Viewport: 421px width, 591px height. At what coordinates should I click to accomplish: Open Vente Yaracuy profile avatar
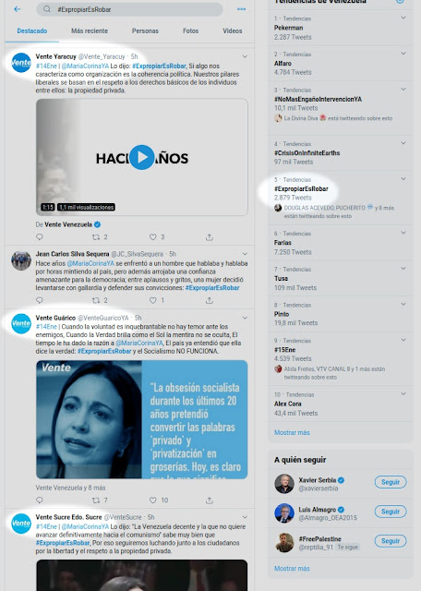pos(21,63)
